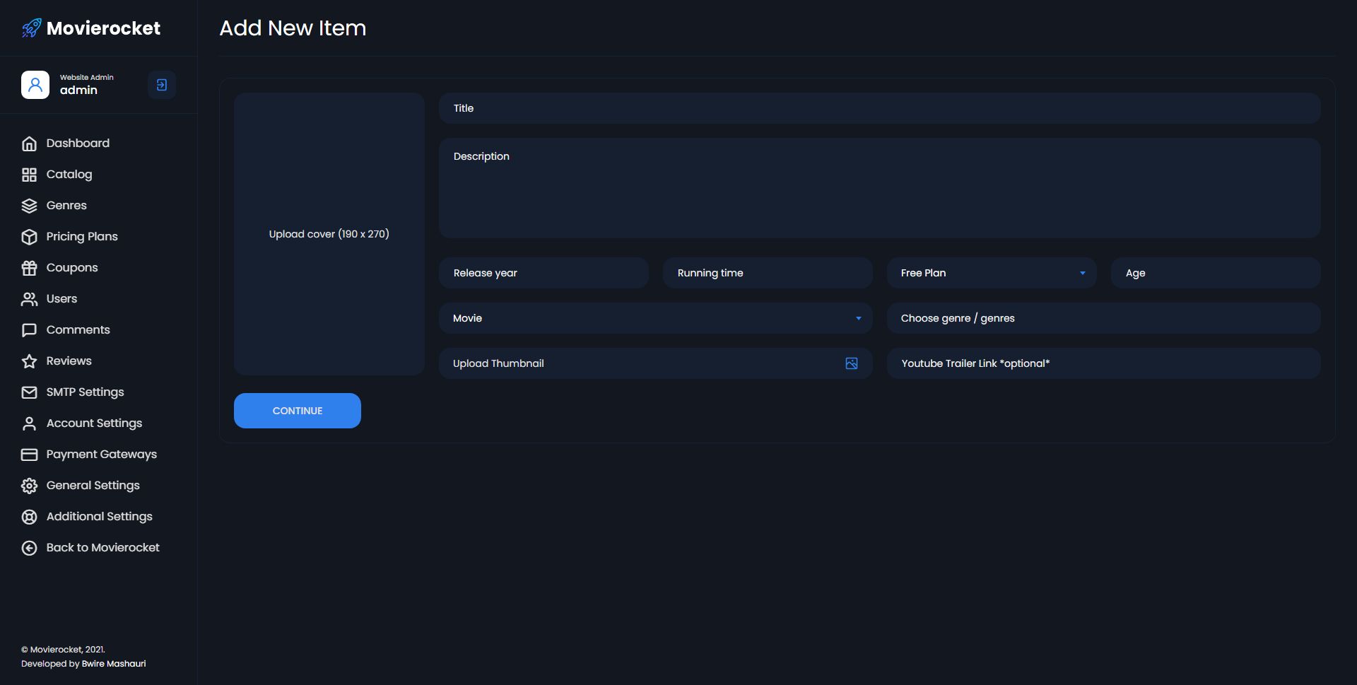The width and height of the screenshot is (1357, 685).
Task: Click the image icon in Upload Thumbnail
Action: (852, 363)
